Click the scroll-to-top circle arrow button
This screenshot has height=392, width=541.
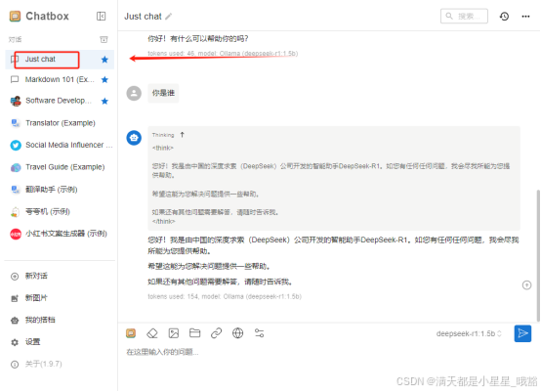[526, 284]
